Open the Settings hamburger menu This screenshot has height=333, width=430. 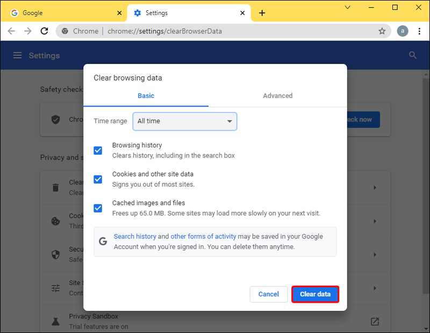click(x=18, y=55)
